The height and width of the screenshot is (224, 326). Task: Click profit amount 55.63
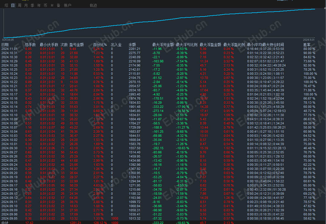pyautogui.click(x=74, y=107)
